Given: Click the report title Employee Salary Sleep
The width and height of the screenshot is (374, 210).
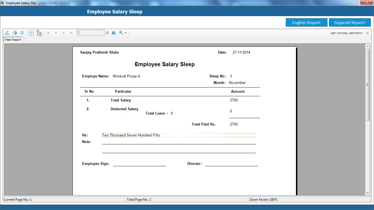Looking at the screenshot, I should [x=165, y=64].
